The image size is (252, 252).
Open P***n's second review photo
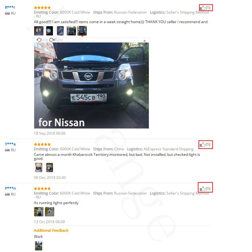pyautogui.click(x=49, y=212)
